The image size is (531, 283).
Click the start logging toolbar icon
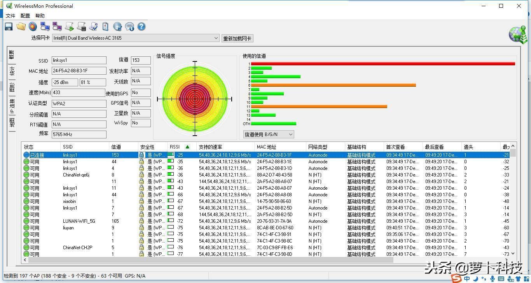pyautogui.click(x=69, y=26)
